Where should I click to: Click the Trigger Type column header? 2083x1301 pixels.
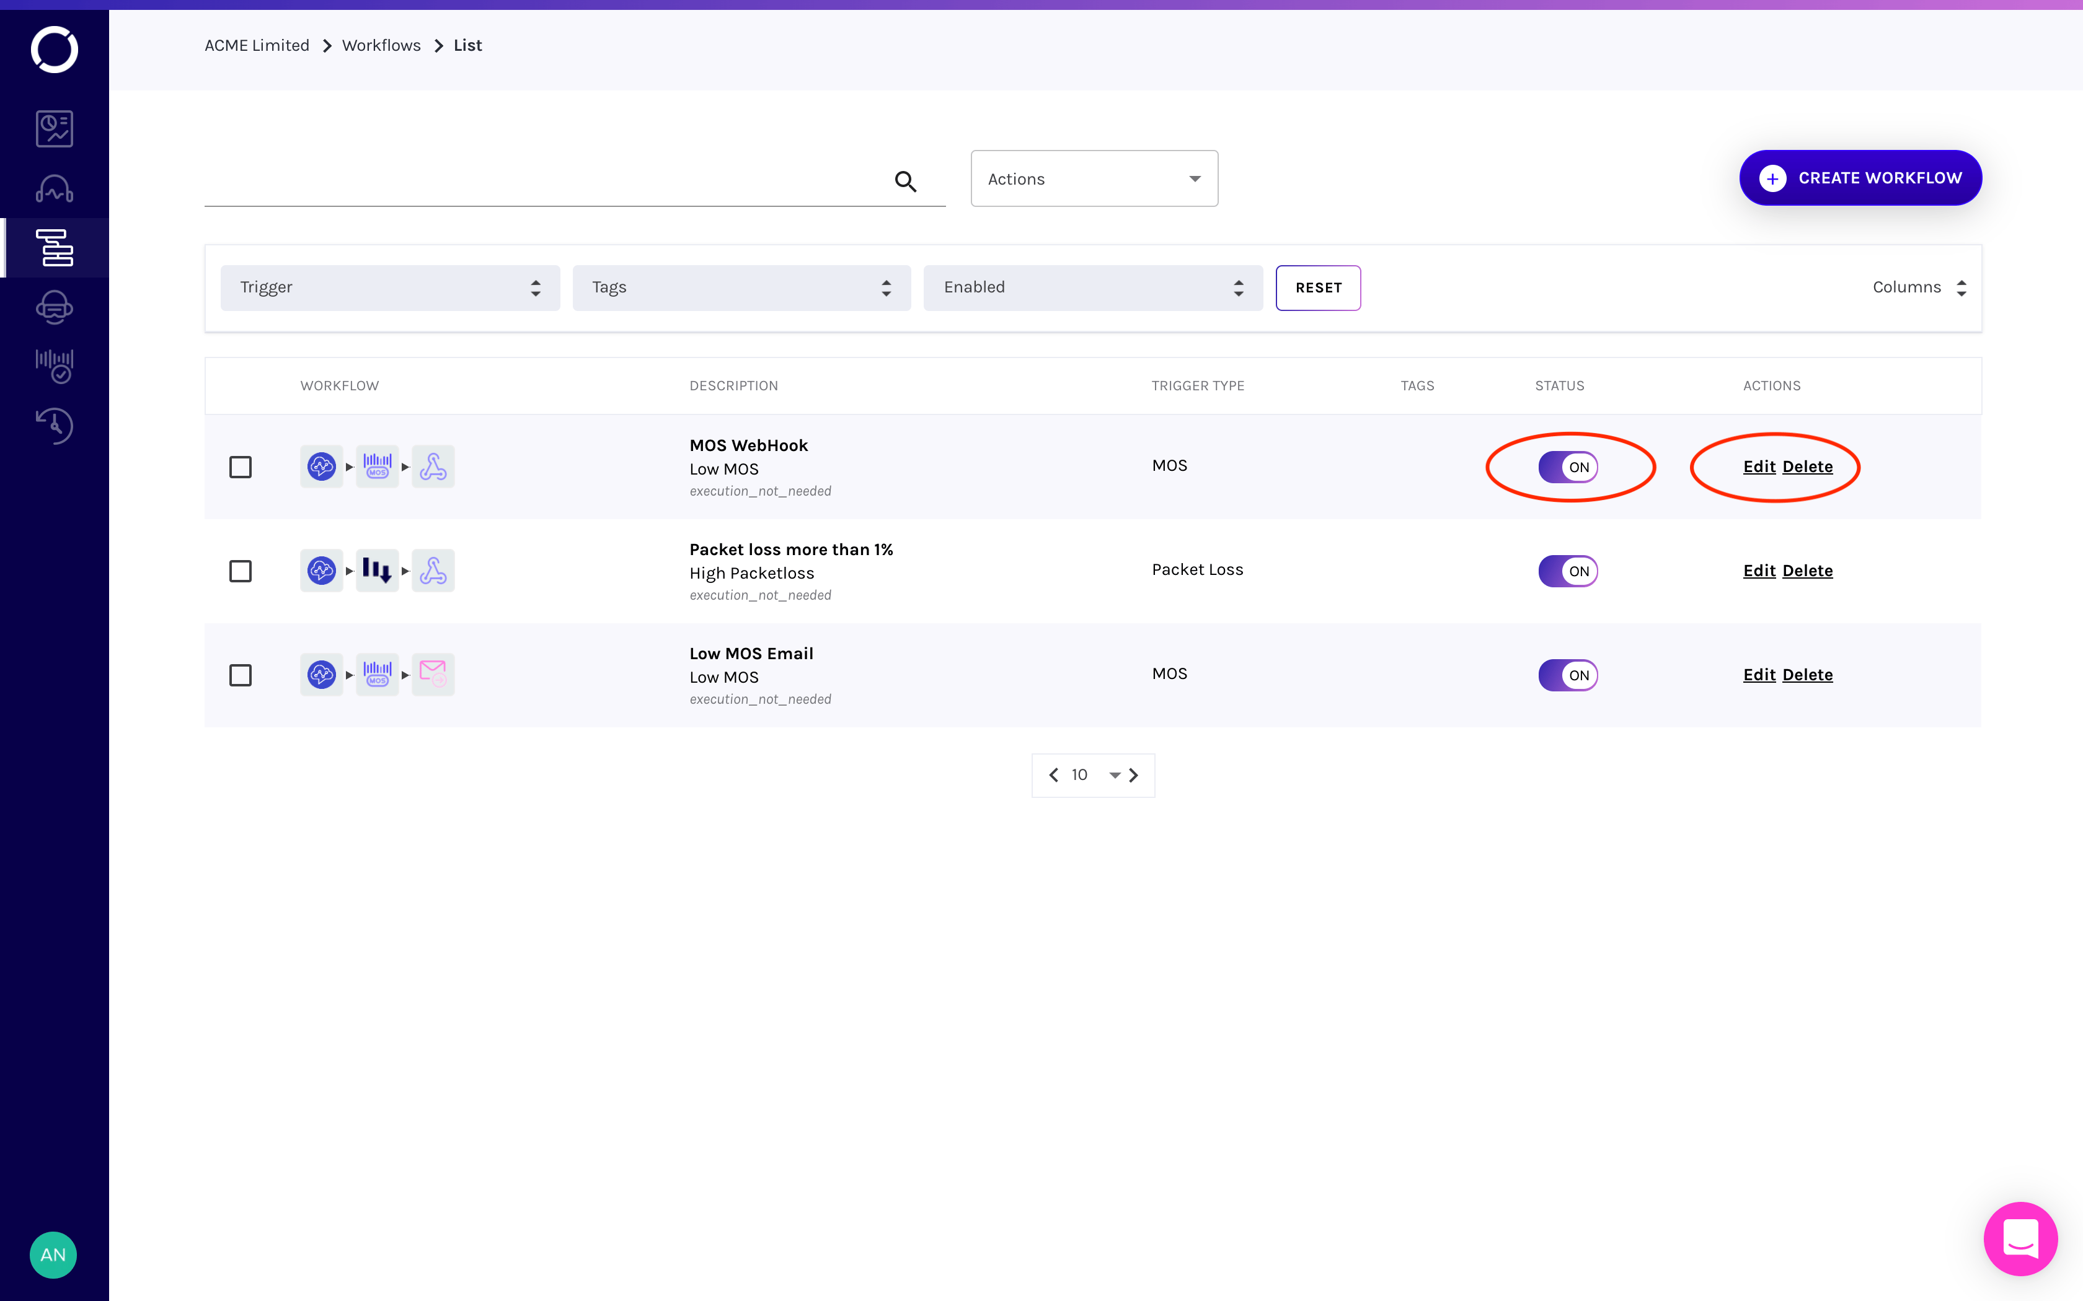(1197, 385)
